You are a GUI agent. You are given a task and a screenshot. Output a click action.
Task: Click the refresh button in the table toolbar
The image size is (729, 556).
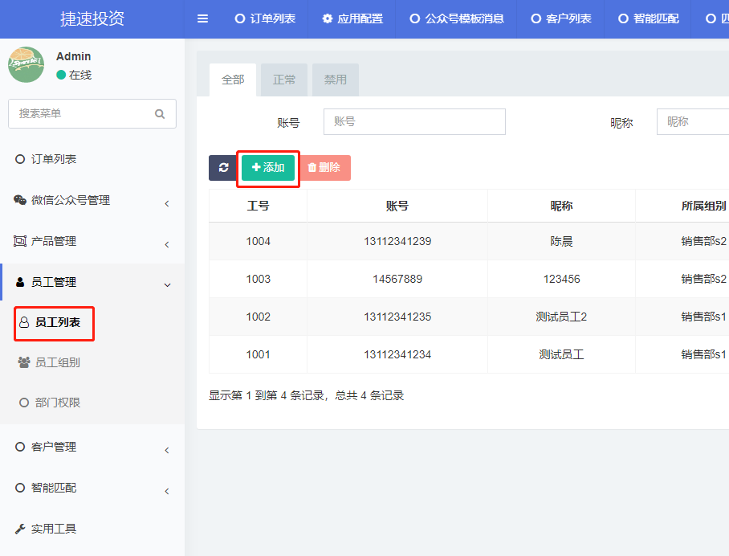[223, 167]
